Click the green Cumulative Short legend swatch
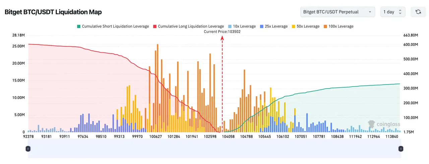The height and width of the screenshot is (164, 429). (79, 26)
